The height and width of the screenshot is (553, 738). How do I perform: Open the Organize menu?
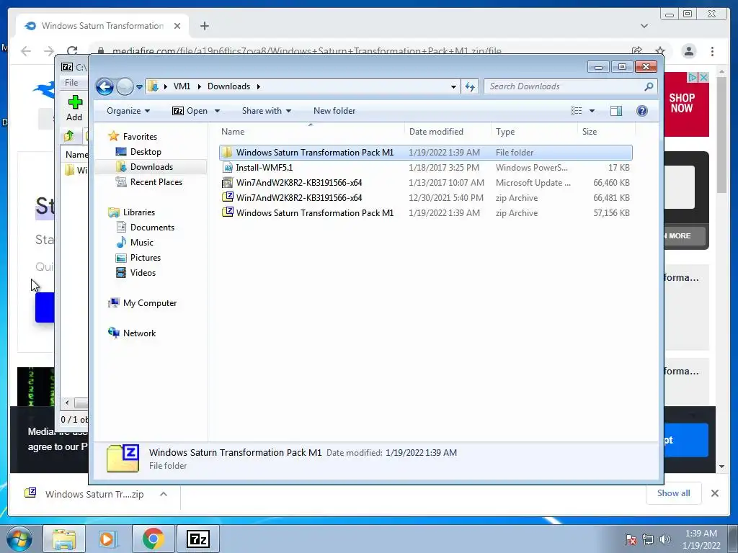(128, 111)
